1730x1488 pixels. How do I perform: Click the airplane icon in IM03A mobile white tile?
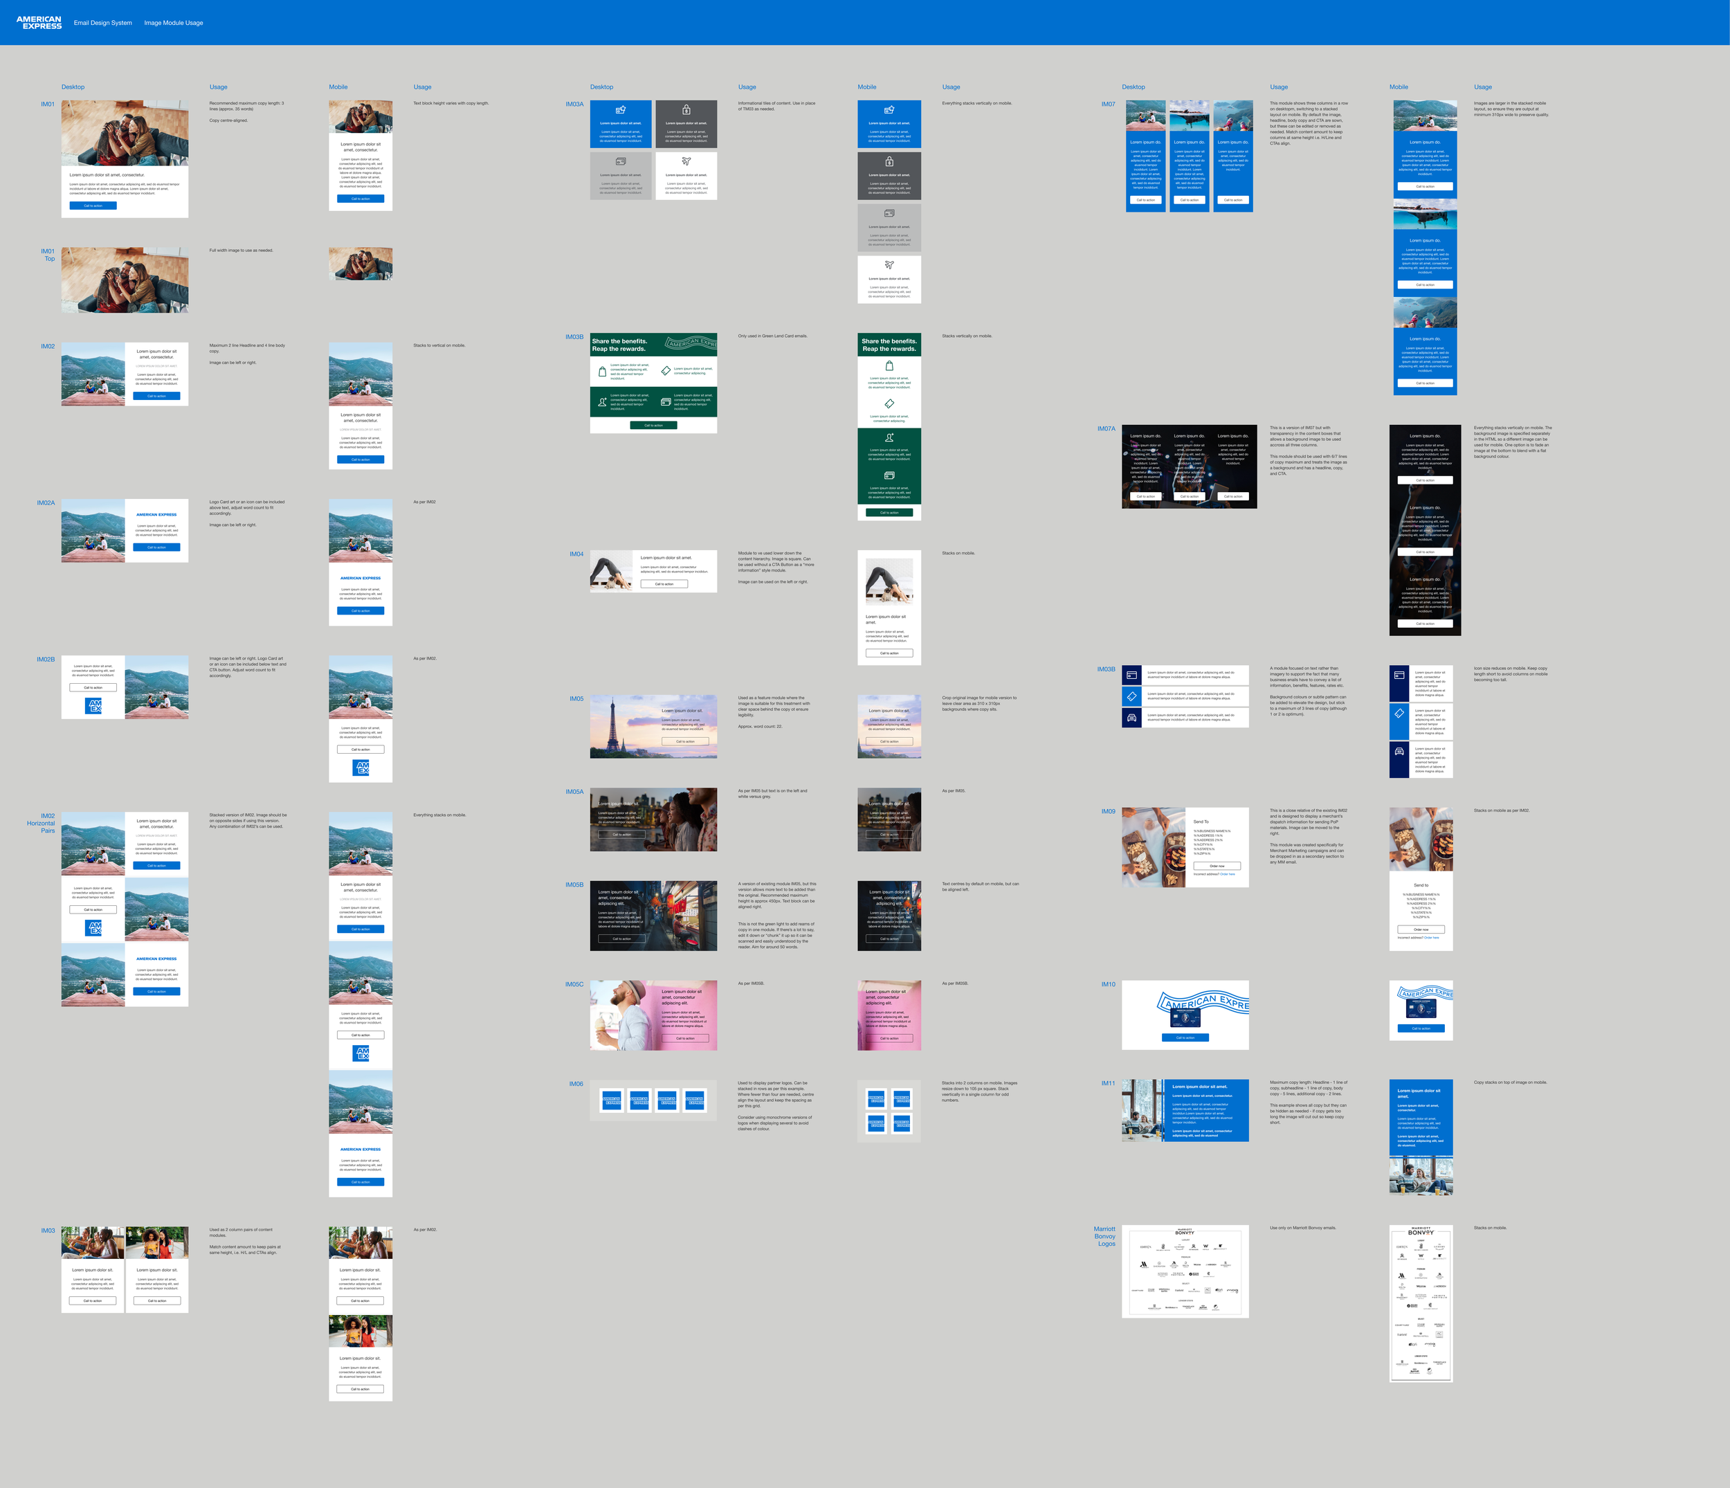pos(889,264)
